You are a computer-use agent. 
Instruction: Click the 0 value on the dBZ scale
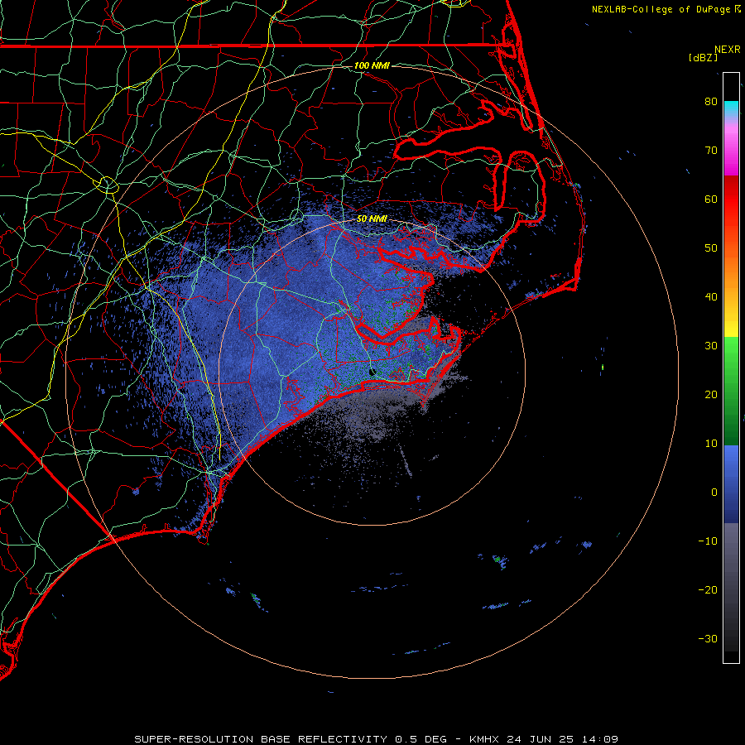coord(714,493)
